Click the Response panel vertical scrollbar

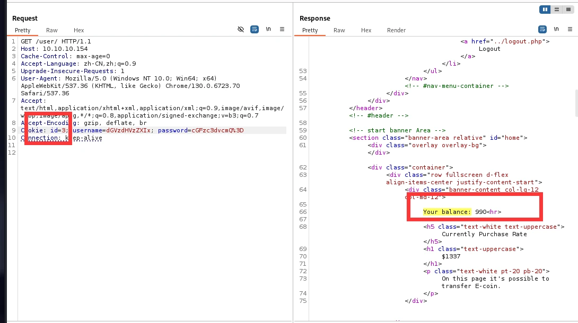(x=576, y=103)
